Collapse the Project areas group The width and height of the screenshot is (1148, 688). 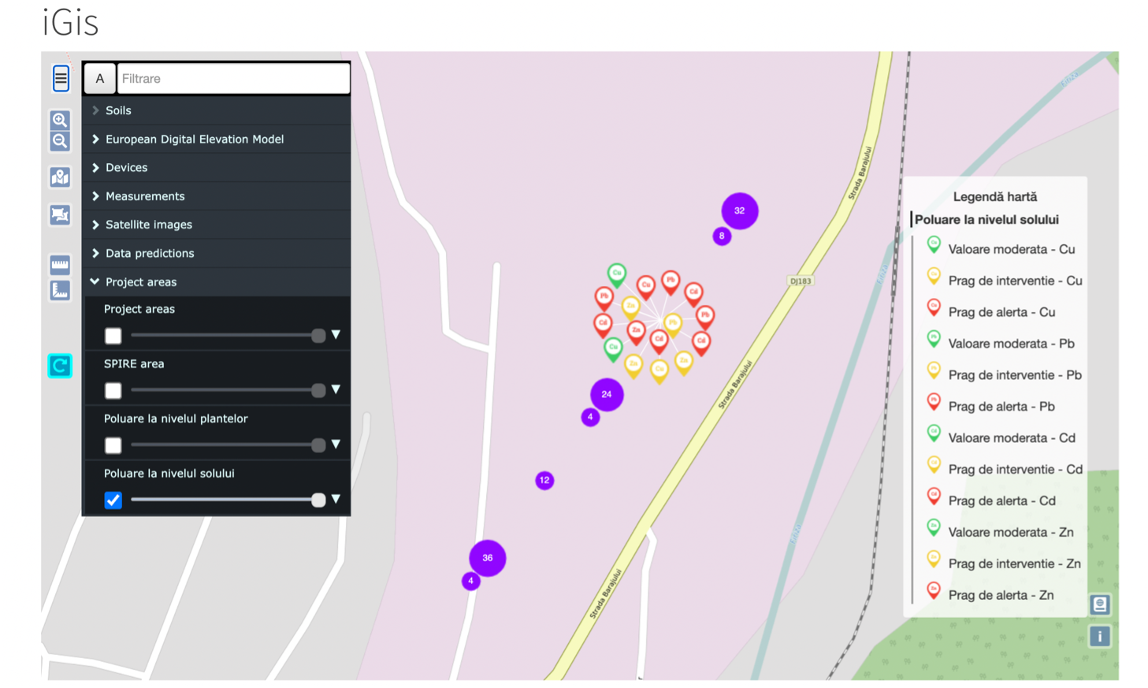140,282
